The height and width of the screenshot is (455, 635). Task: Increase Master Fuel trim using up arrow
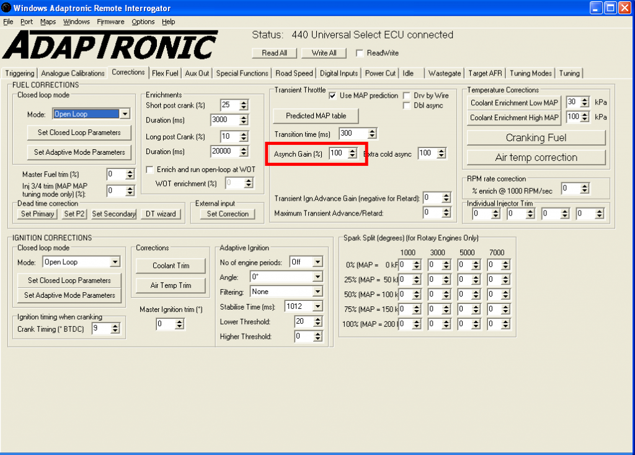(130, 171)
